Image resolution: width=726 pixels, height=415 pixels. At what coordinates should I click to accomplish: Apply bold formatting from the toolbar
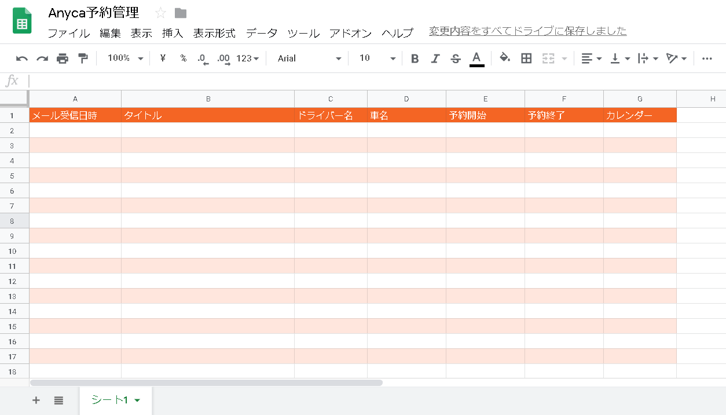(x=414, y=58)
